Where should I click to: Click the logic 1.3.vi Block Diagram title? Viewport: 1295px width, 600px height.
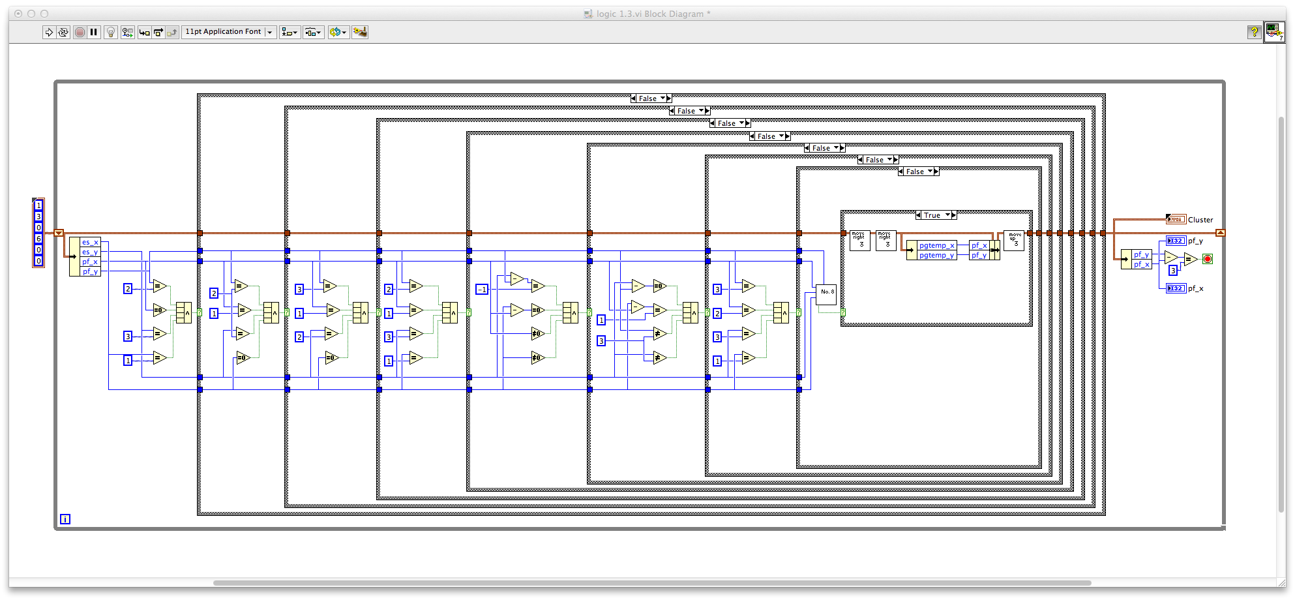coord(653,14)
